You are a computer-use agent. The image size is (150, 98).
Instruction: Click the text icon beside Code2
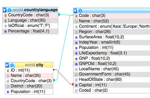[76, 91]
